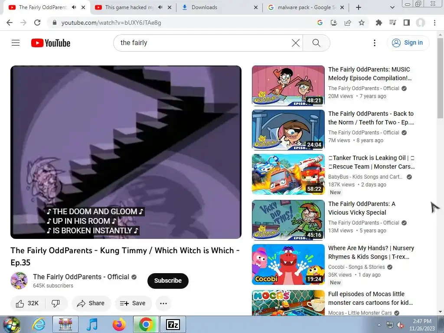Open the Chrome extensions puzzle icon
This screenshot has width=444, height=333.
tap(379, 23)
